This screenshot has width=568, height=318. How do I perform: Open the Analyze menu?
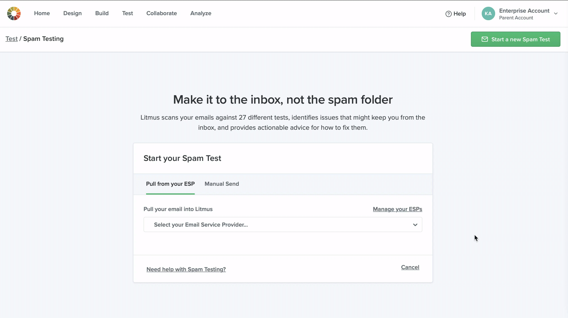201,13
